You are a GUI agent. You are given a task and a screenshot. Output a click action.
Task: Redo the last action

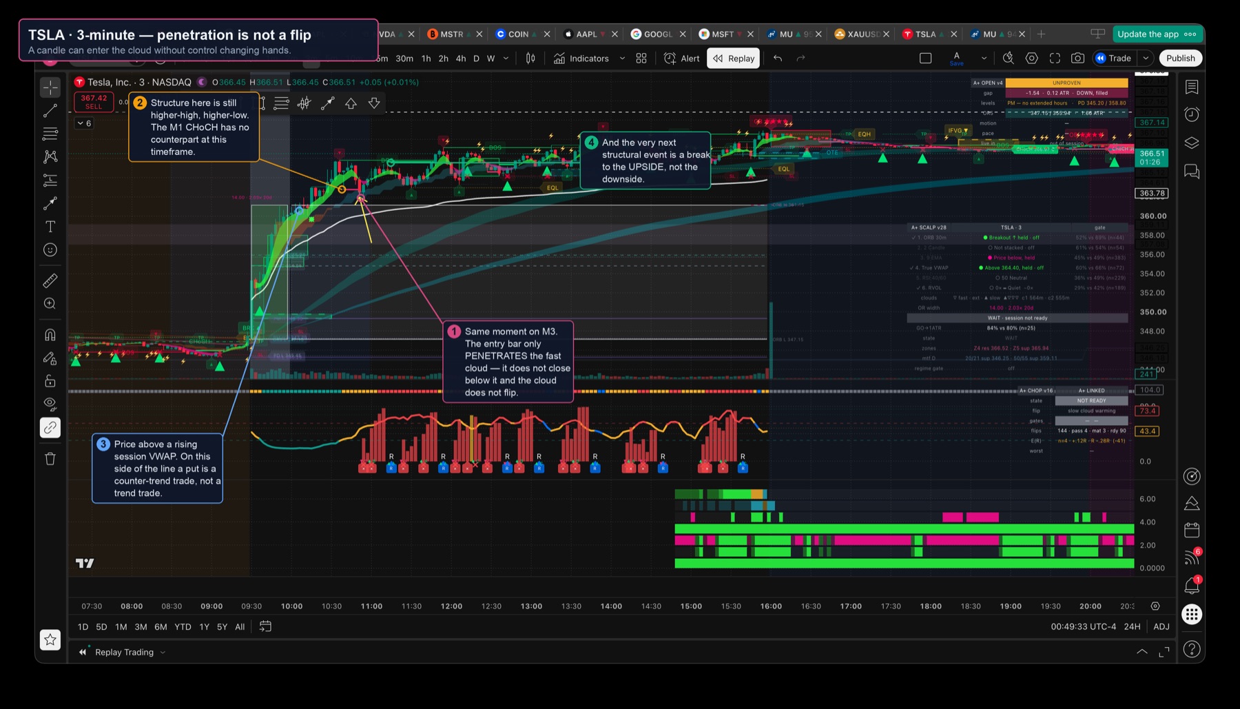coord(800,59)
